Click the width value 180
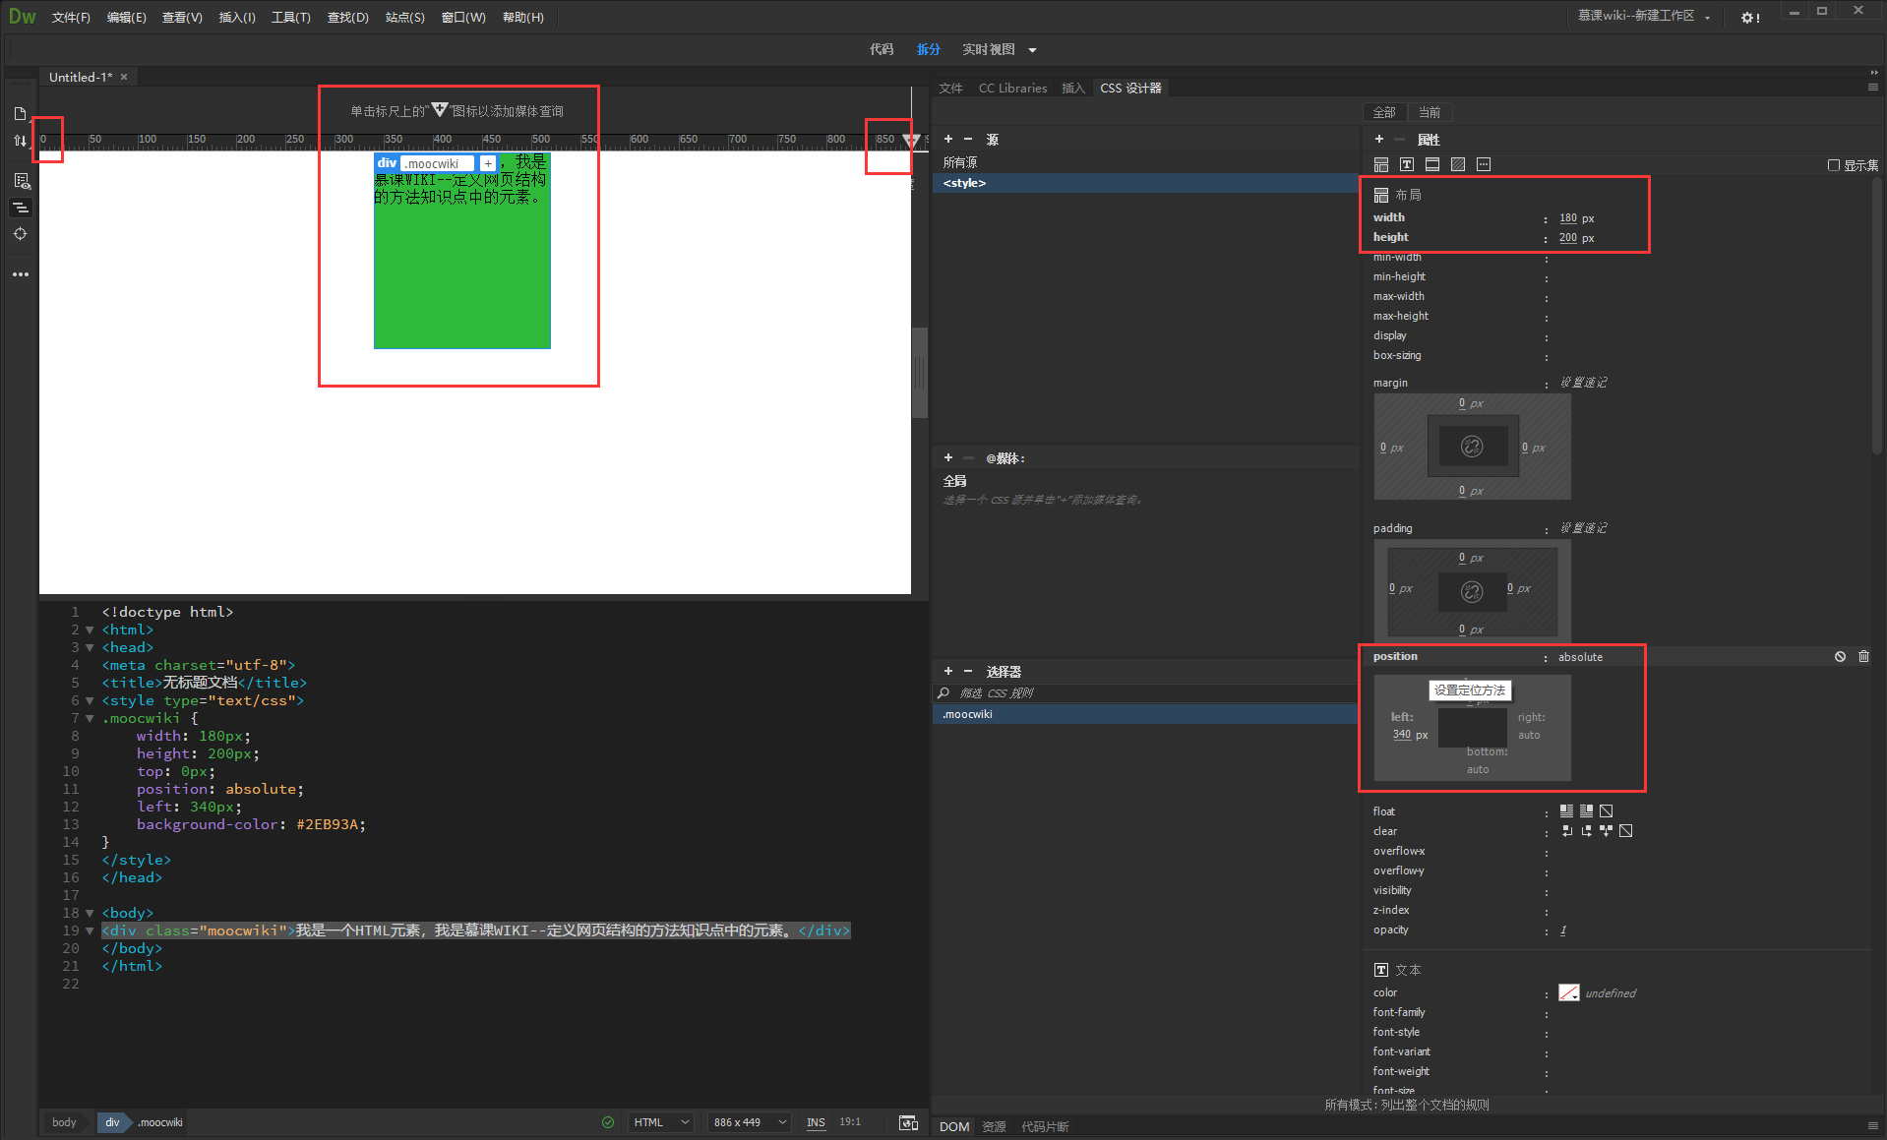The image size is (1887, 1140). (x=1568, y=218)
